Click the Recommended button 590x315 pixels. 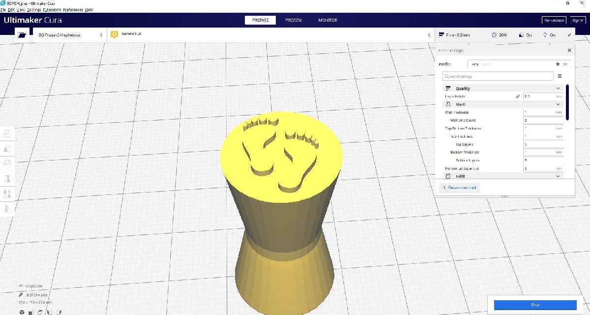(x=460, y=188)
